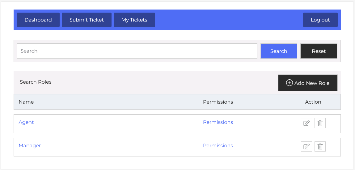Reset the search filter
This screenshot has height=170, width=355.
[x=319, y=51]
